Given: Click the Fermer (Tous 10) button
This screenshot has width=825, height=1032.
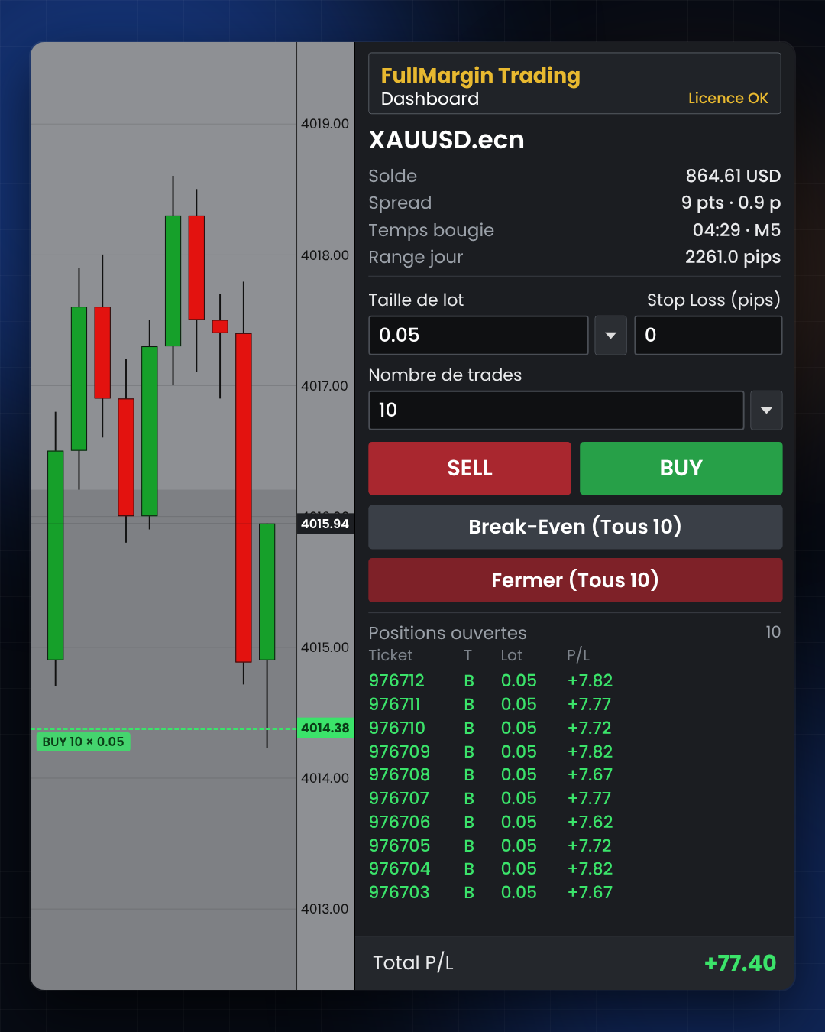Looking at the screenshot, I should click(575, 580).
